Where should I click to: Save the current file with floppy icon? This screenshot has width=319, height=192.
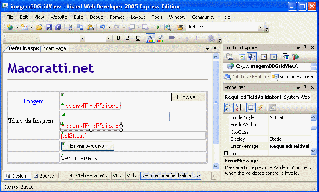point(49,27)
